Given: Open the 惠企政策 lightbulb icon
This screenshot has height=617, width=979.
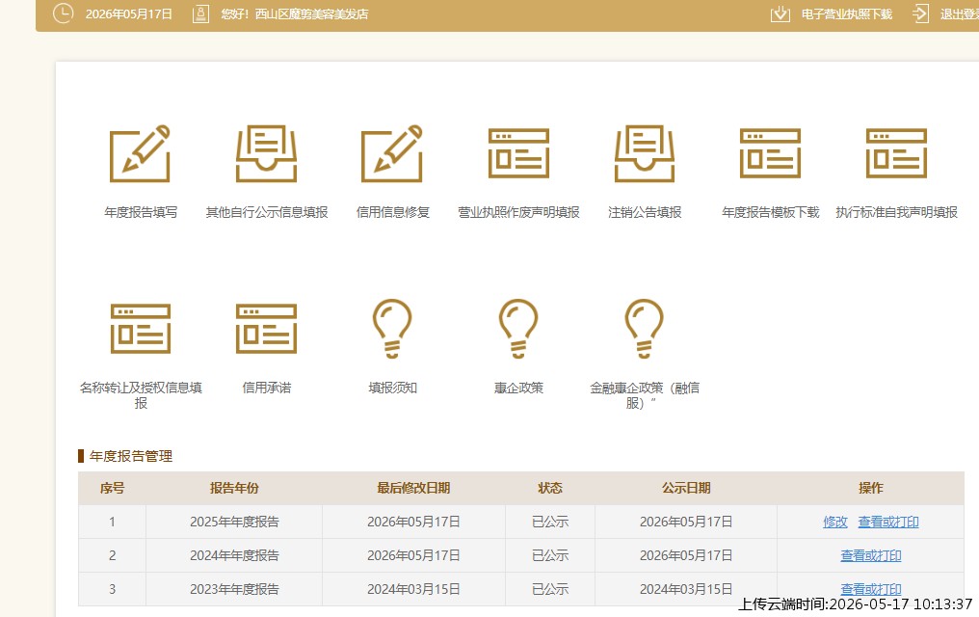Looking at the screenshot, I should [x=518, y=329].
